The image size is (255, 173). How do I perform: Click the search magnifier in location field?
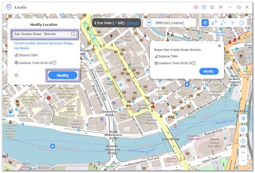73,34
